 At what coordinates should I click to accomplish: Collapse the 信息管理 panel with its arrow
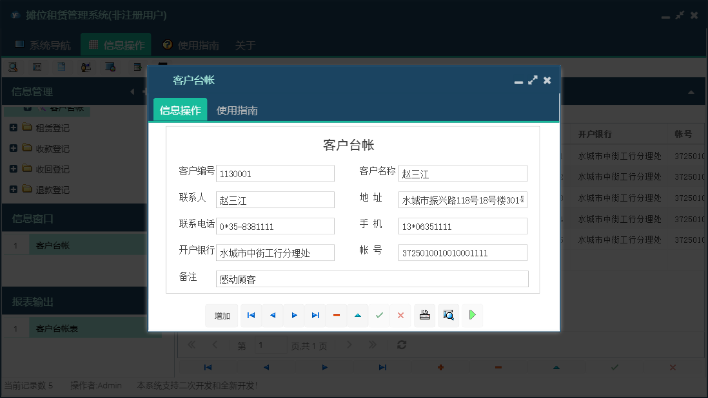pos(133,91)
